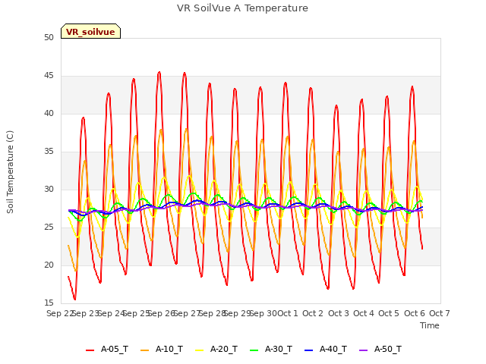The width and height of the screenshot is (486, 364).
Task: Click the chart title VR SoilVue A Temperature
Action: pos(242,8)
